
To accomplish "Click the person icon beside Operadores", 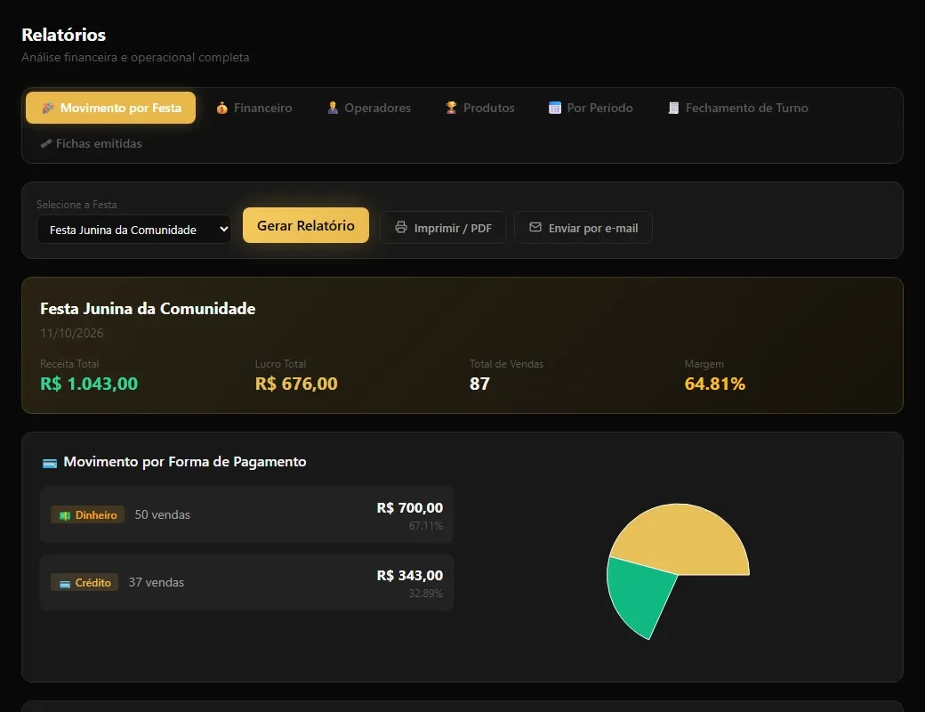I will point(333,108).
